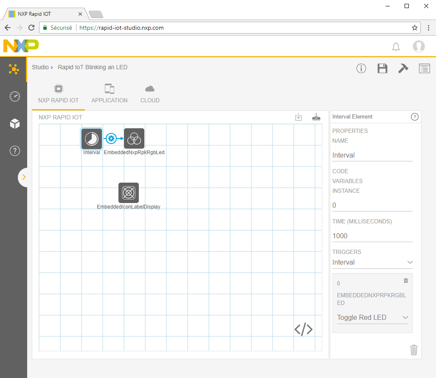
Task: Open the Toggle Red LED action dropdown
Action: click(x=372, y=318)
